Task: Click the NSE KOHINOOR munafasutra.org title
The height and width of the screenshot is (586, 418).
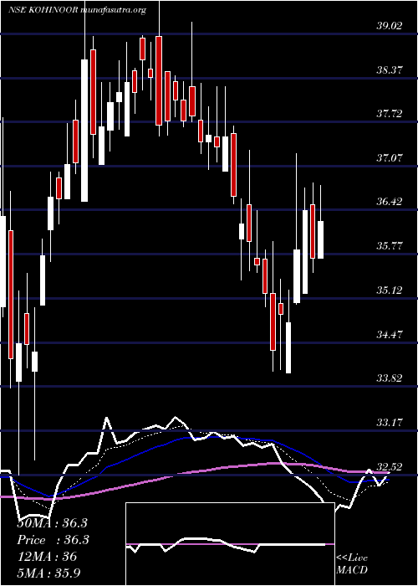Action: [77, 10]
